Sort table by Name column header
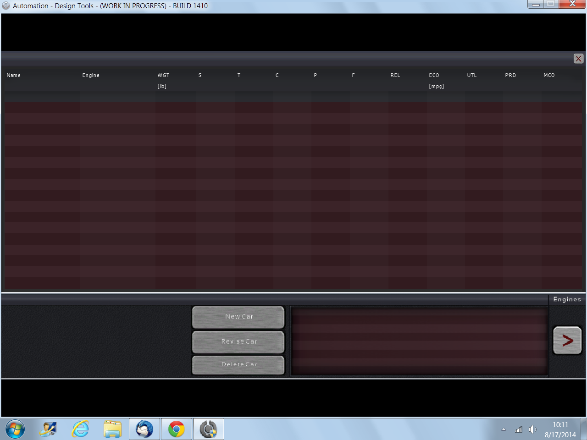This screenshot has width=587, height=440. point(14,75)
